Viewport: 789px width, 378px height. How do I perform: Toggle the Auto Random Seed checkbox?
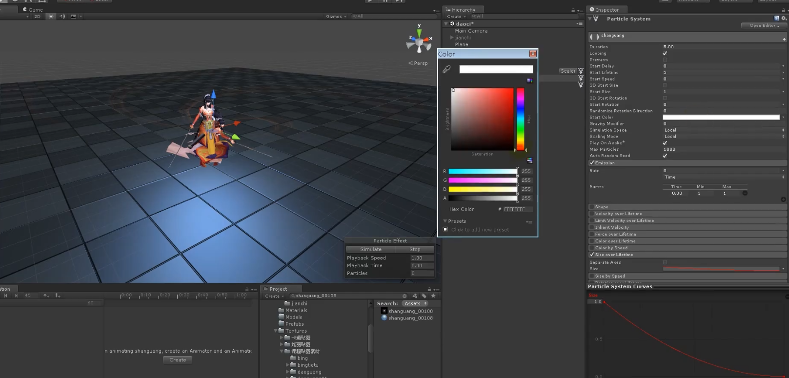(x=665, y=156)
